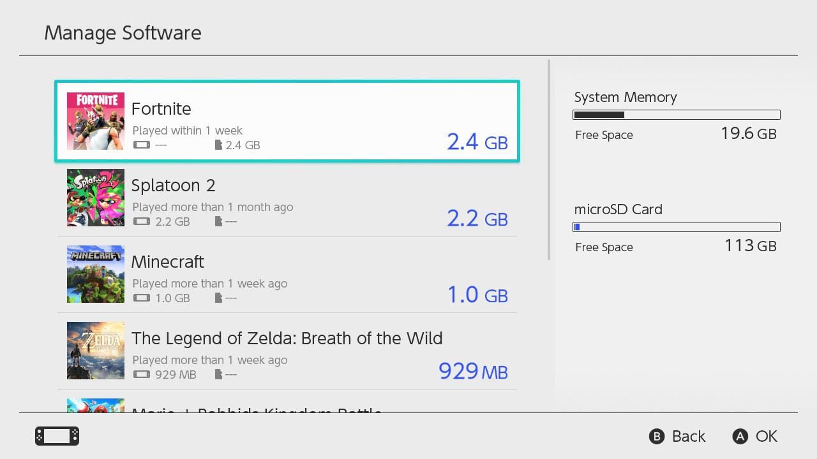The image size is (817, 459).
Task: Click Minecraft's system memory console icon
Action: [x=142, y=298]
